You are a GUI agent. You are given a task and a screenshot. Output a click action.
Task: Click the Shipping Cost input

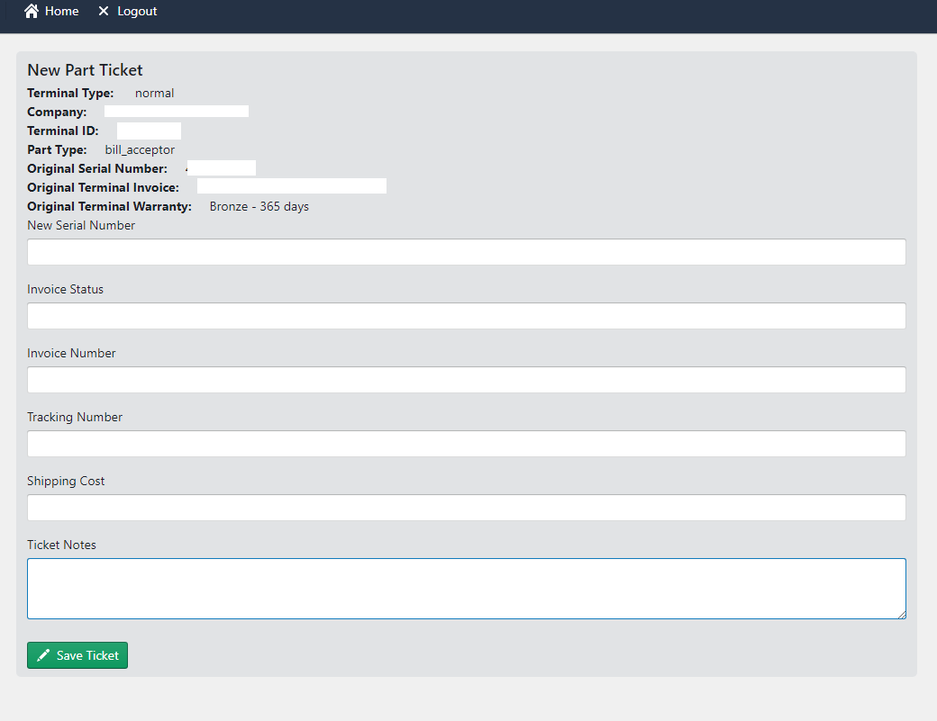[x=467, y=508]
